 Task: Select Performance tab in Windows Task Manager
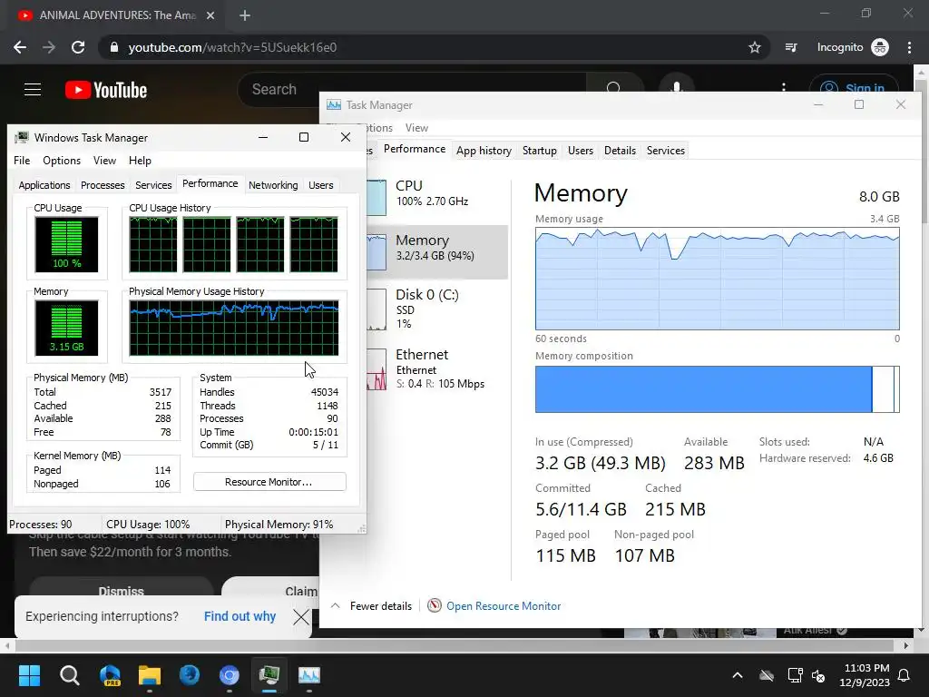pyautogui.click(x=210, y=183)
